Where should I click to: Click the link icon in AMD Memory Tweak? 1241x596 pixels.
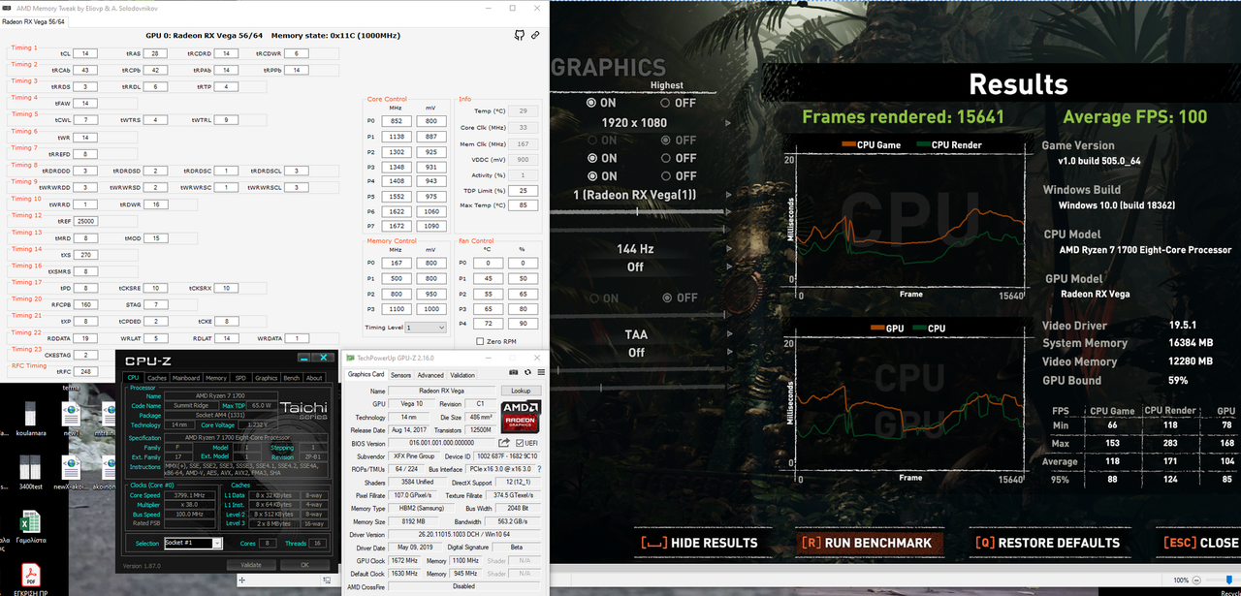tap(535, 35)
